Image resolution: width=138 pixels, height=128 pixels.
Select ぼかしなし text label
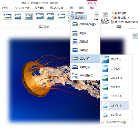[x=116, y=59]
